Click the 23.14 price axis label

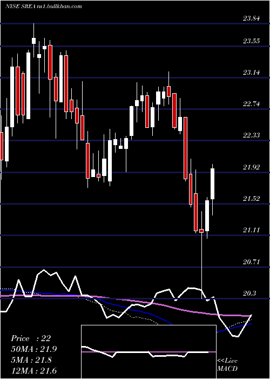(252, 72)
